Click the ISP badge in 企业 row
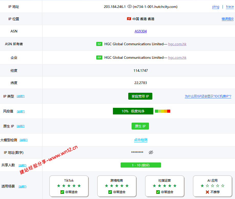The height and width of the screenshot is (199, 235). pyautogui.click(x=99, y=57)
